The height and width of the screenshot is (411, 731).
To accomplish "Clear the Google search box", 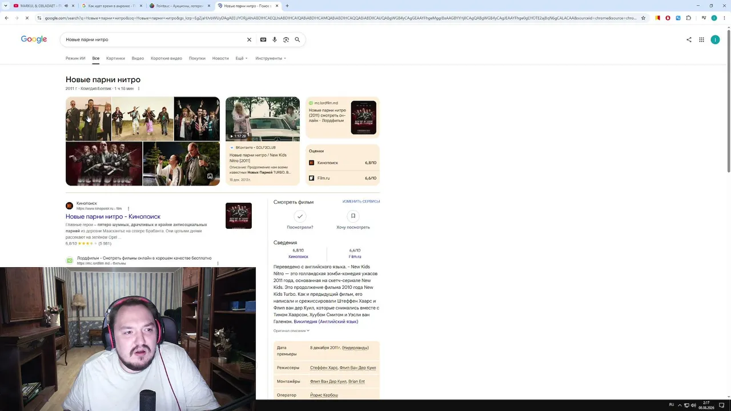I will pyautogui.click(x=249, y=39).
